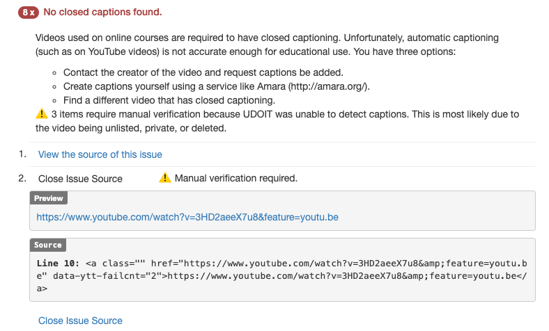Select list item number 1

22,154
